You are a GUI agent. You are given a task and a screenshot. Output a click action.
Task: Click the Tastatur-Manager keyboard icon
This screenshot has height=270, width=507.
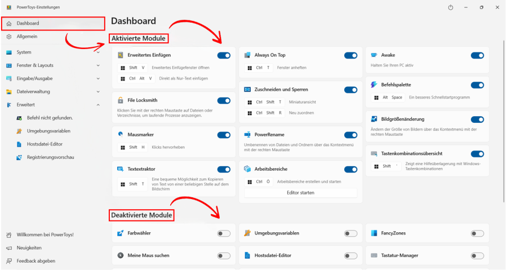coord(374,255)
